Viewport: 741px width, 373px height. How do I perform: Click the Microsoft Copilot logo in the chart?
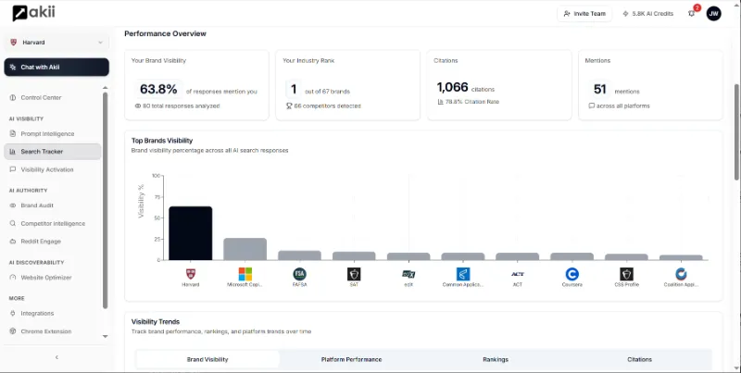245,274
